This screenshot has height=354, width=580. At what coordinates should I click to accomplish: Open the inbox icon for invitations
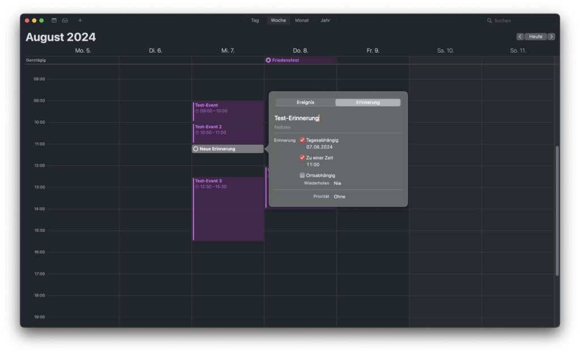(x=65, y=20)
